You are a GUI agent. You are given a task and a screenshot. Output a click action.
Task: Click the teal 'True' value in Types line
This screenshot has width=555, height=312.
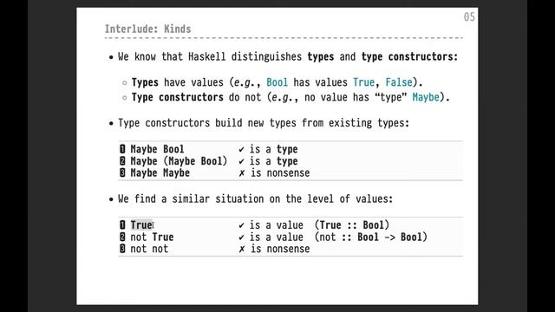(x=363, y=82)
